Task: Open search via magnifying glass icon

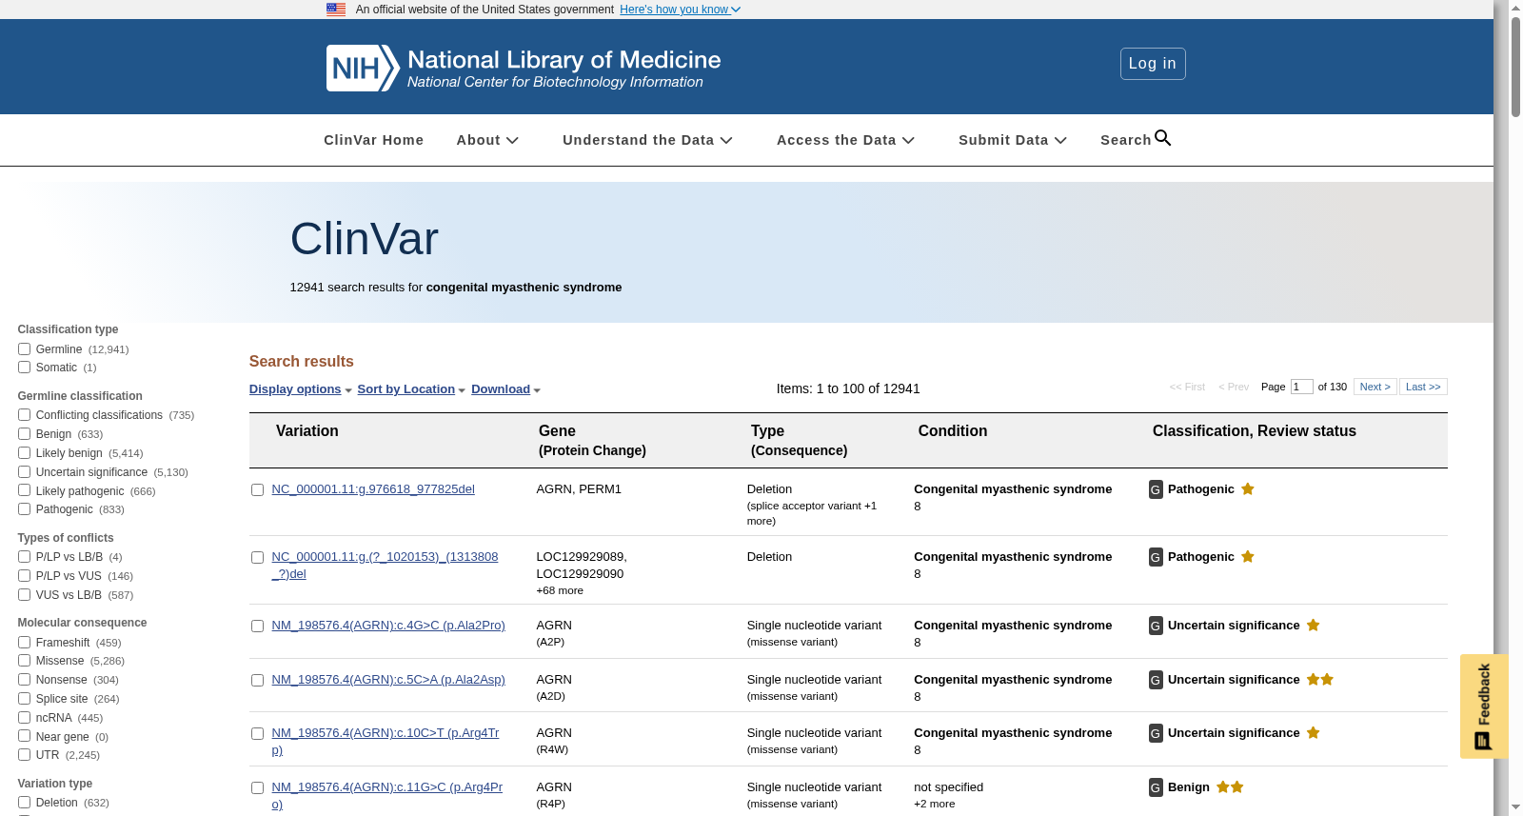Action: 1162,138
